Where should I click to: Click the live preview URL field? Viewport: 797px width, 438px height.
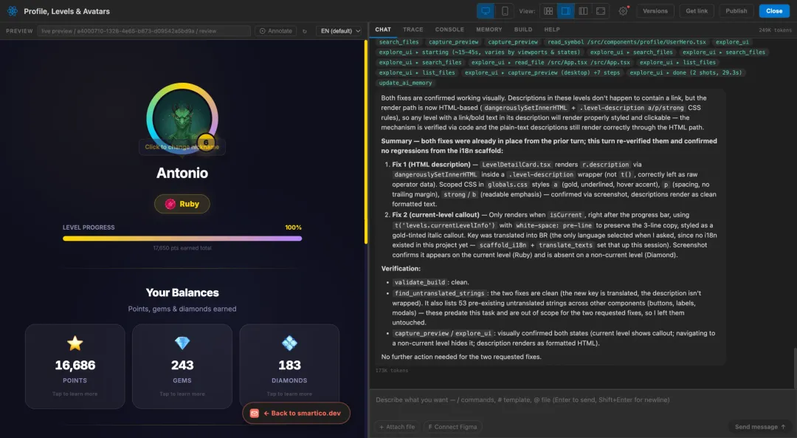click(144, 31)
